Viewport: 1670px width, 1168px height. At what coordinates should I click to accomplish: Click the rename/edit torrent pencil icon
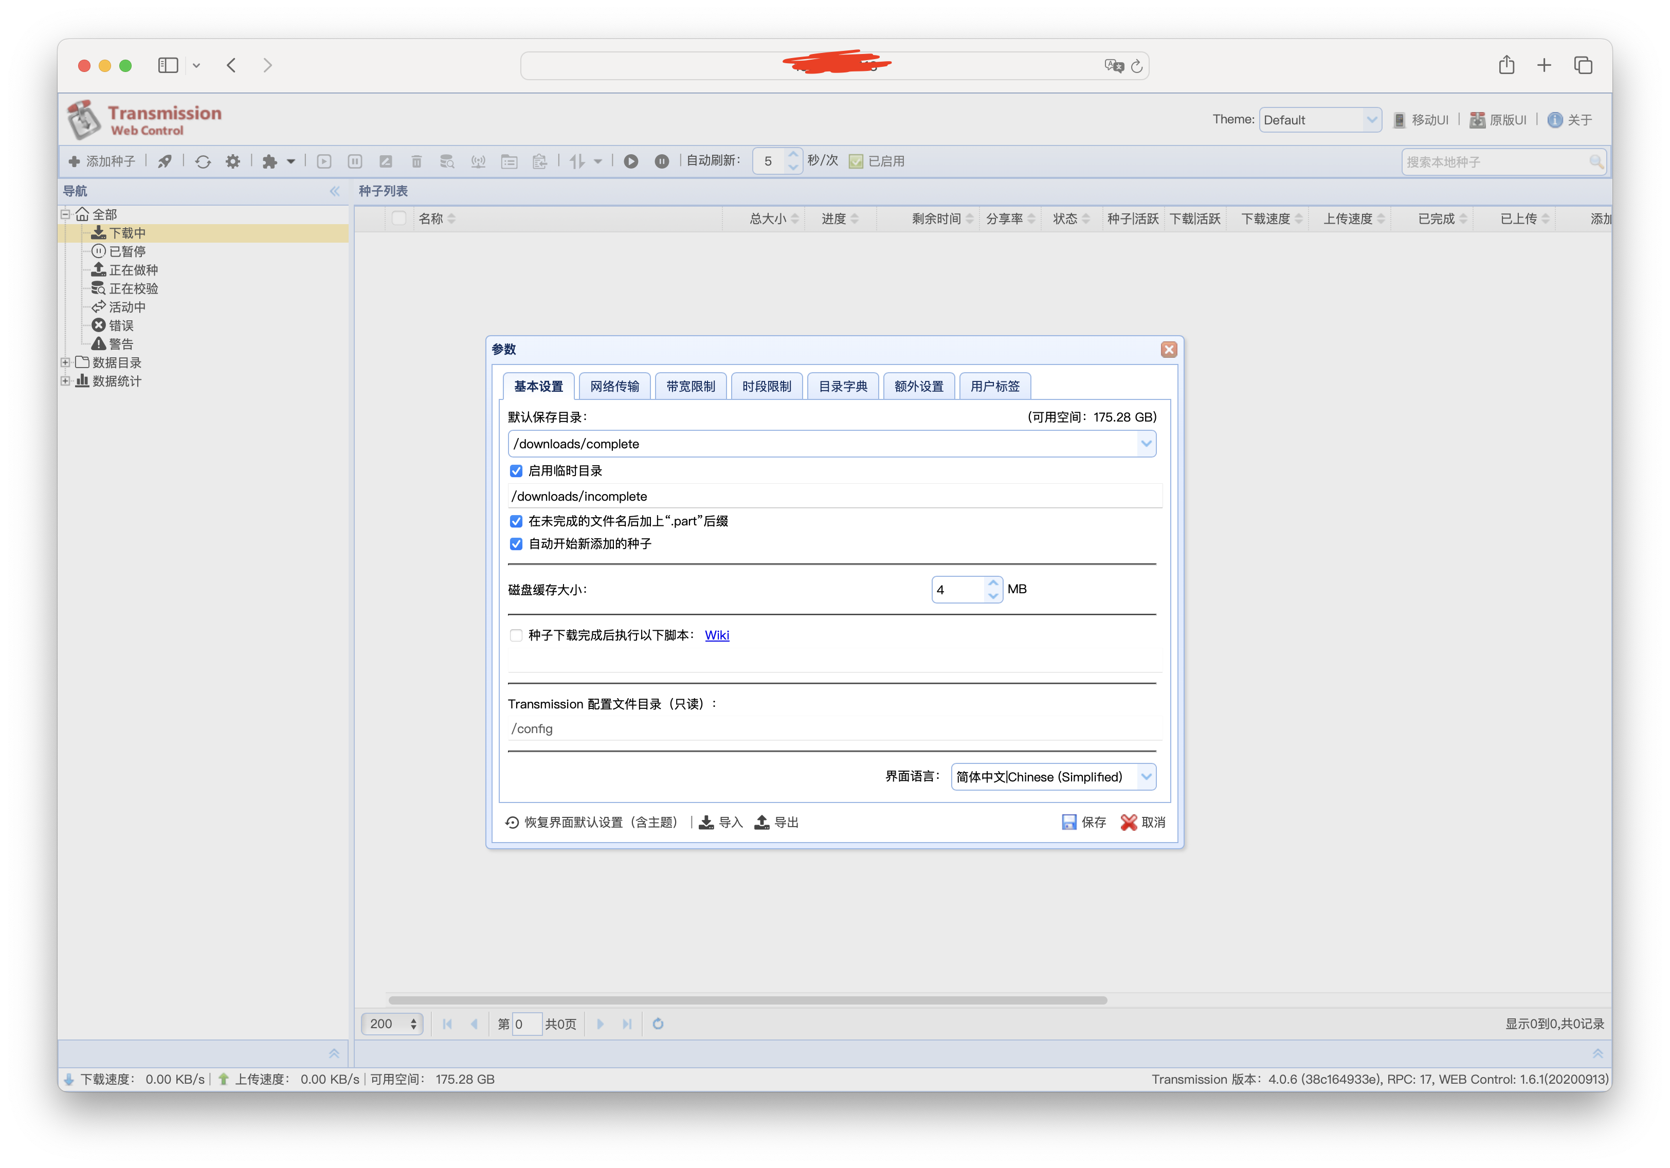coord(386,161)
